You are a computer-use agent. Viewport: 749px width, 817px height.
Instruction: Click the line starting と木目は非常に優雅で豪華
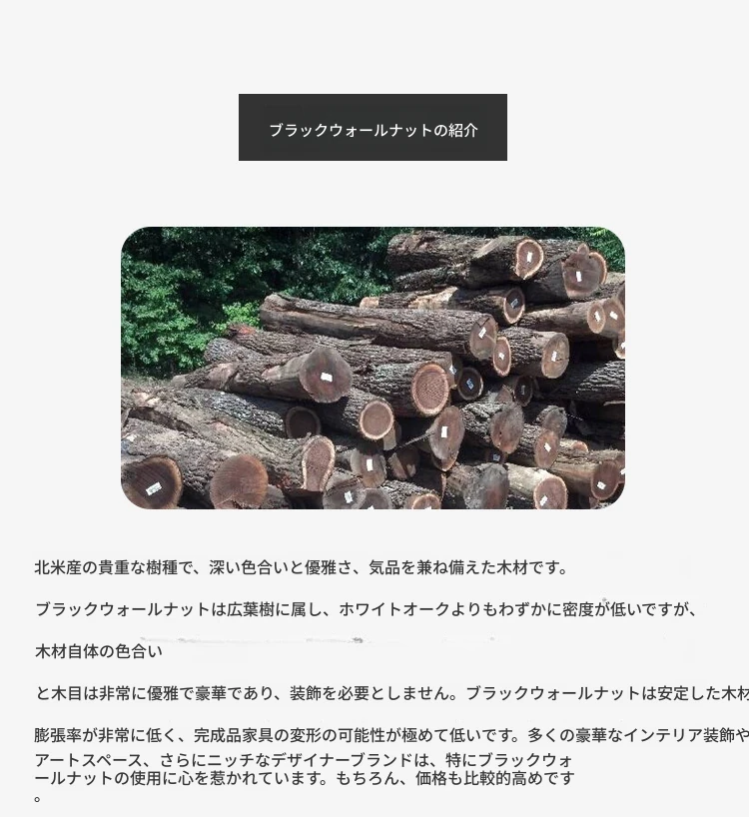click(391, 693)
